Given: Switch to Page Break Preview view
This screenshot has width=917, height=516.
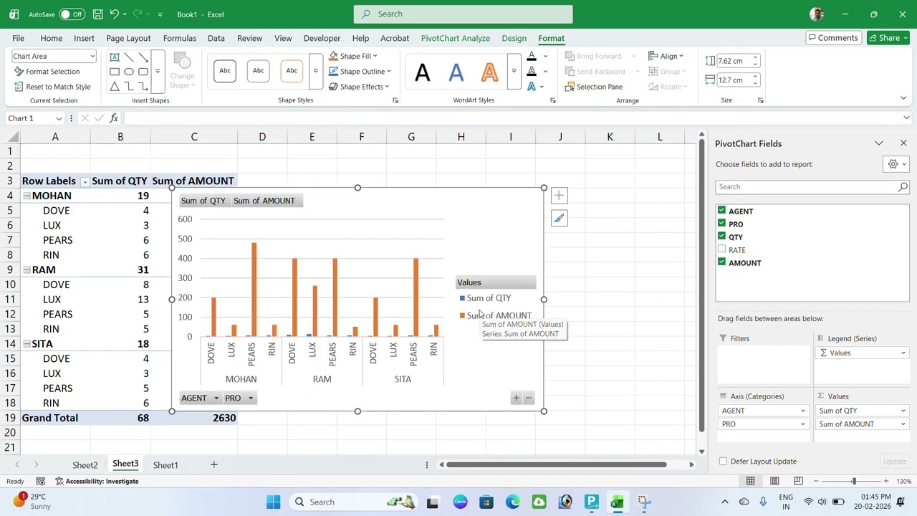Looking at the screenshot, I should point(798,481).
